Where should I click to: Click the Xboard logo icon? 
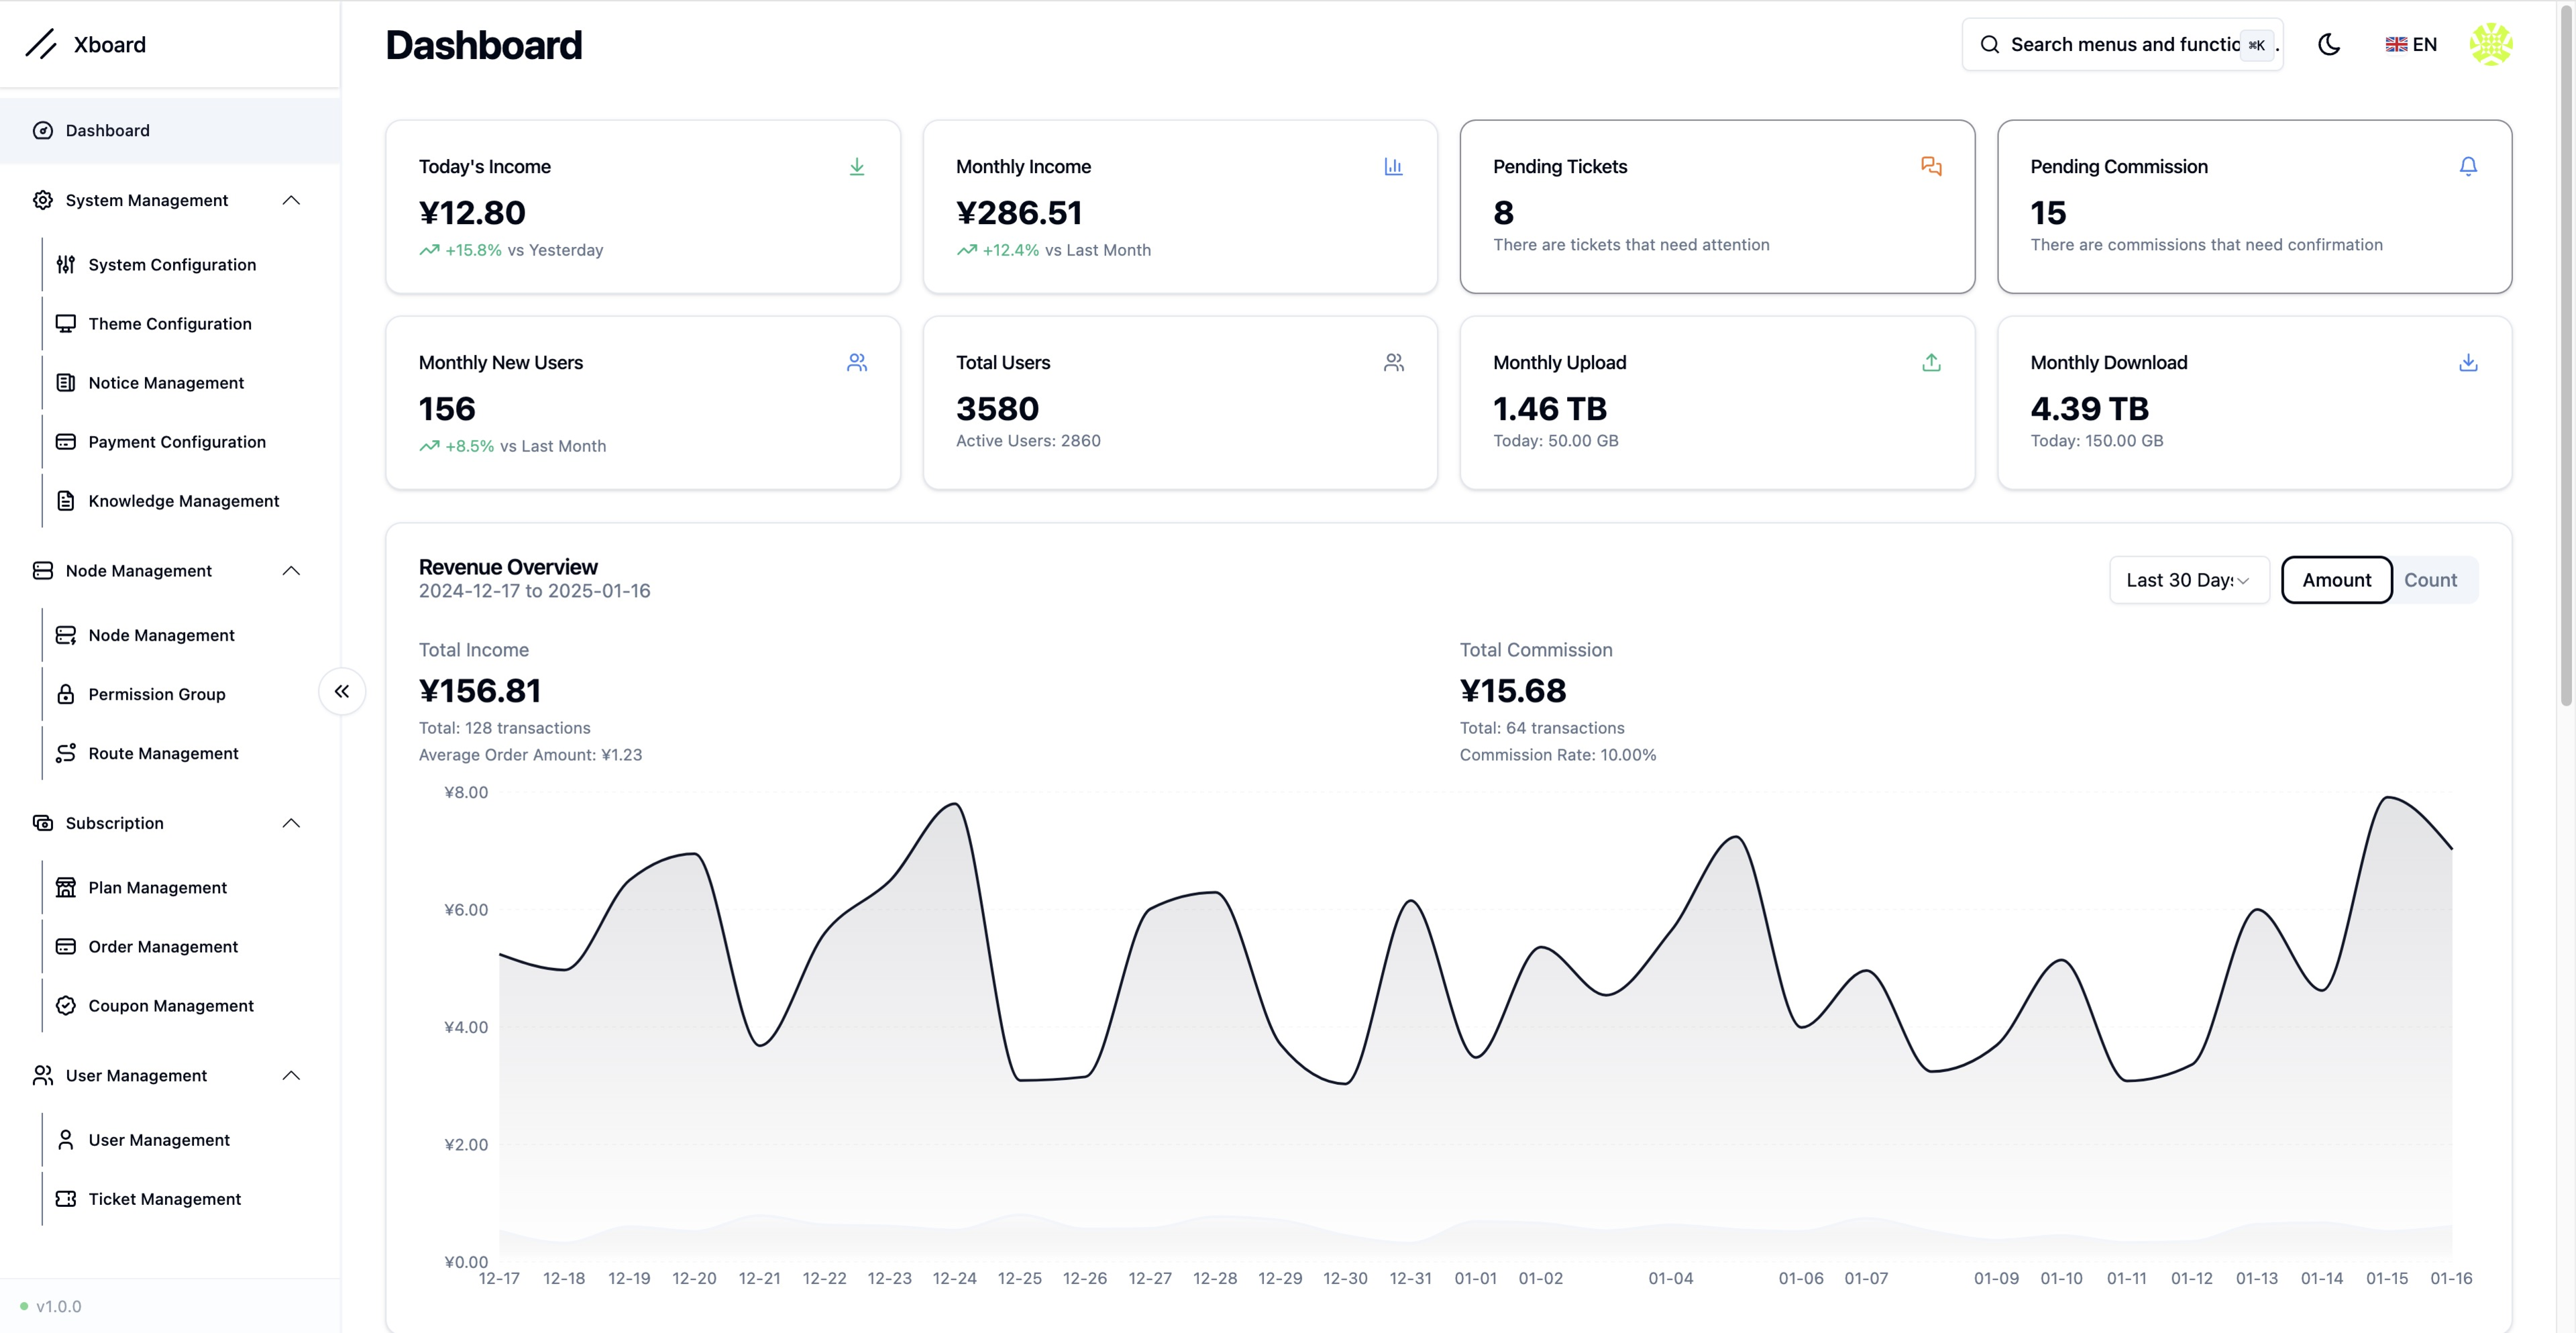(41, 44)
